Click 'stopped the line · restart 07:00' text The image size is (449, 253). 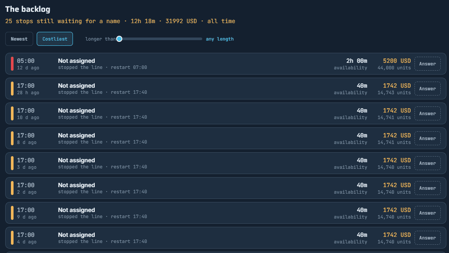pos(103,68)
